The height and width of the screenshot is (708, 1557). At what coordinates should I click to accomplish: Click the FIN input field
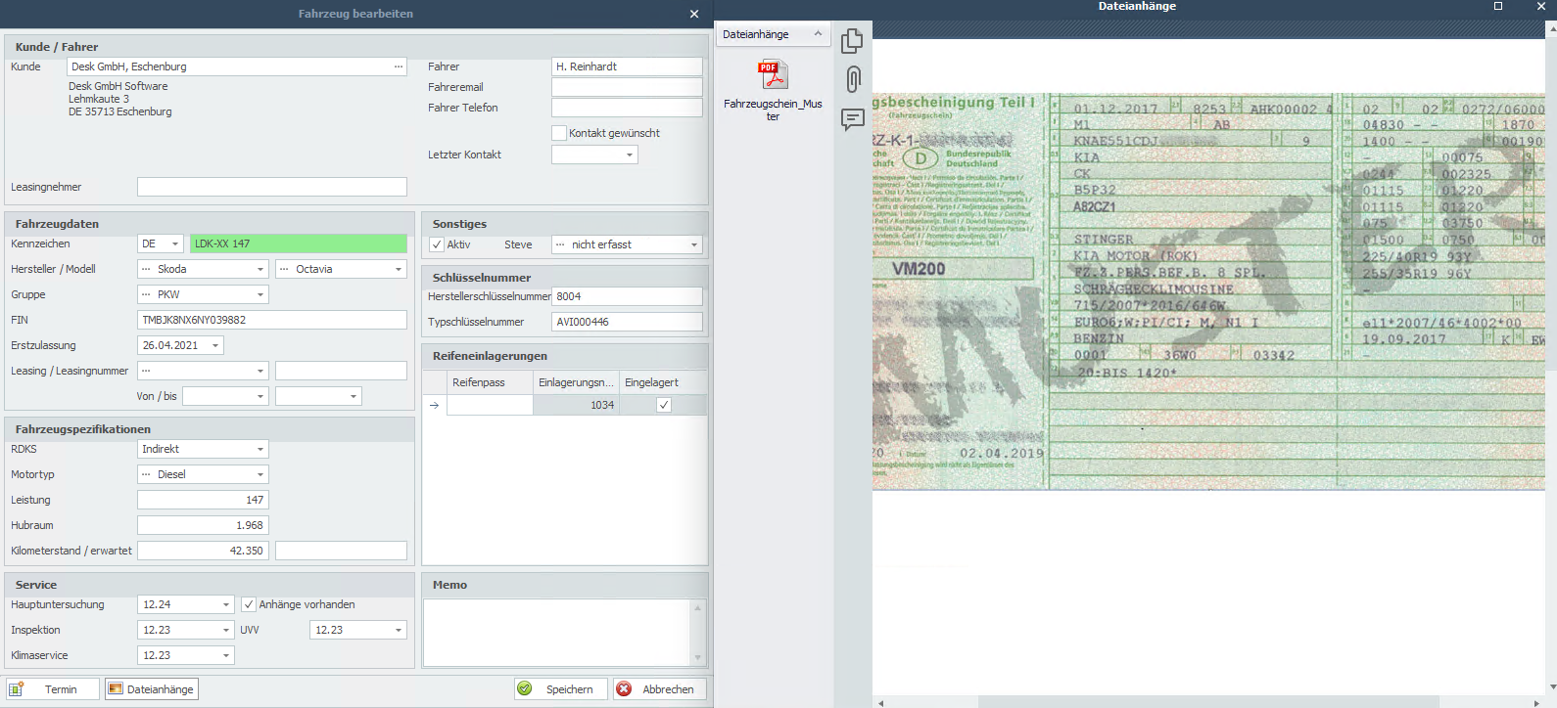point(272,320)
